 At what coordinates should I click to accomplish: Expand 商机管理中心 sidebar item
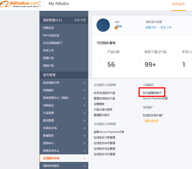(x=56, y=98)
